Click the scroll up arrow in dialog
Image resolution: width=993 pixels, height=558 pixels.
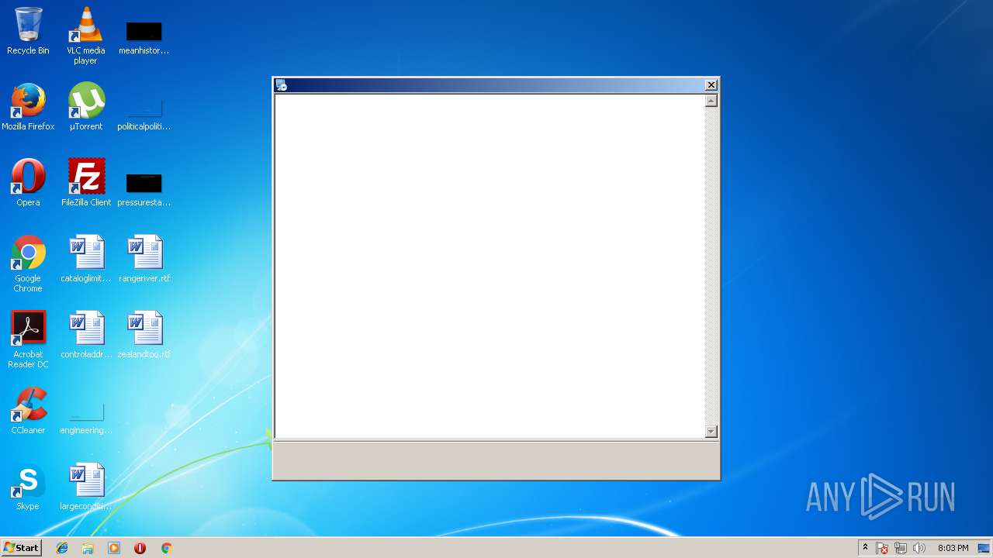tap(711, 101)
